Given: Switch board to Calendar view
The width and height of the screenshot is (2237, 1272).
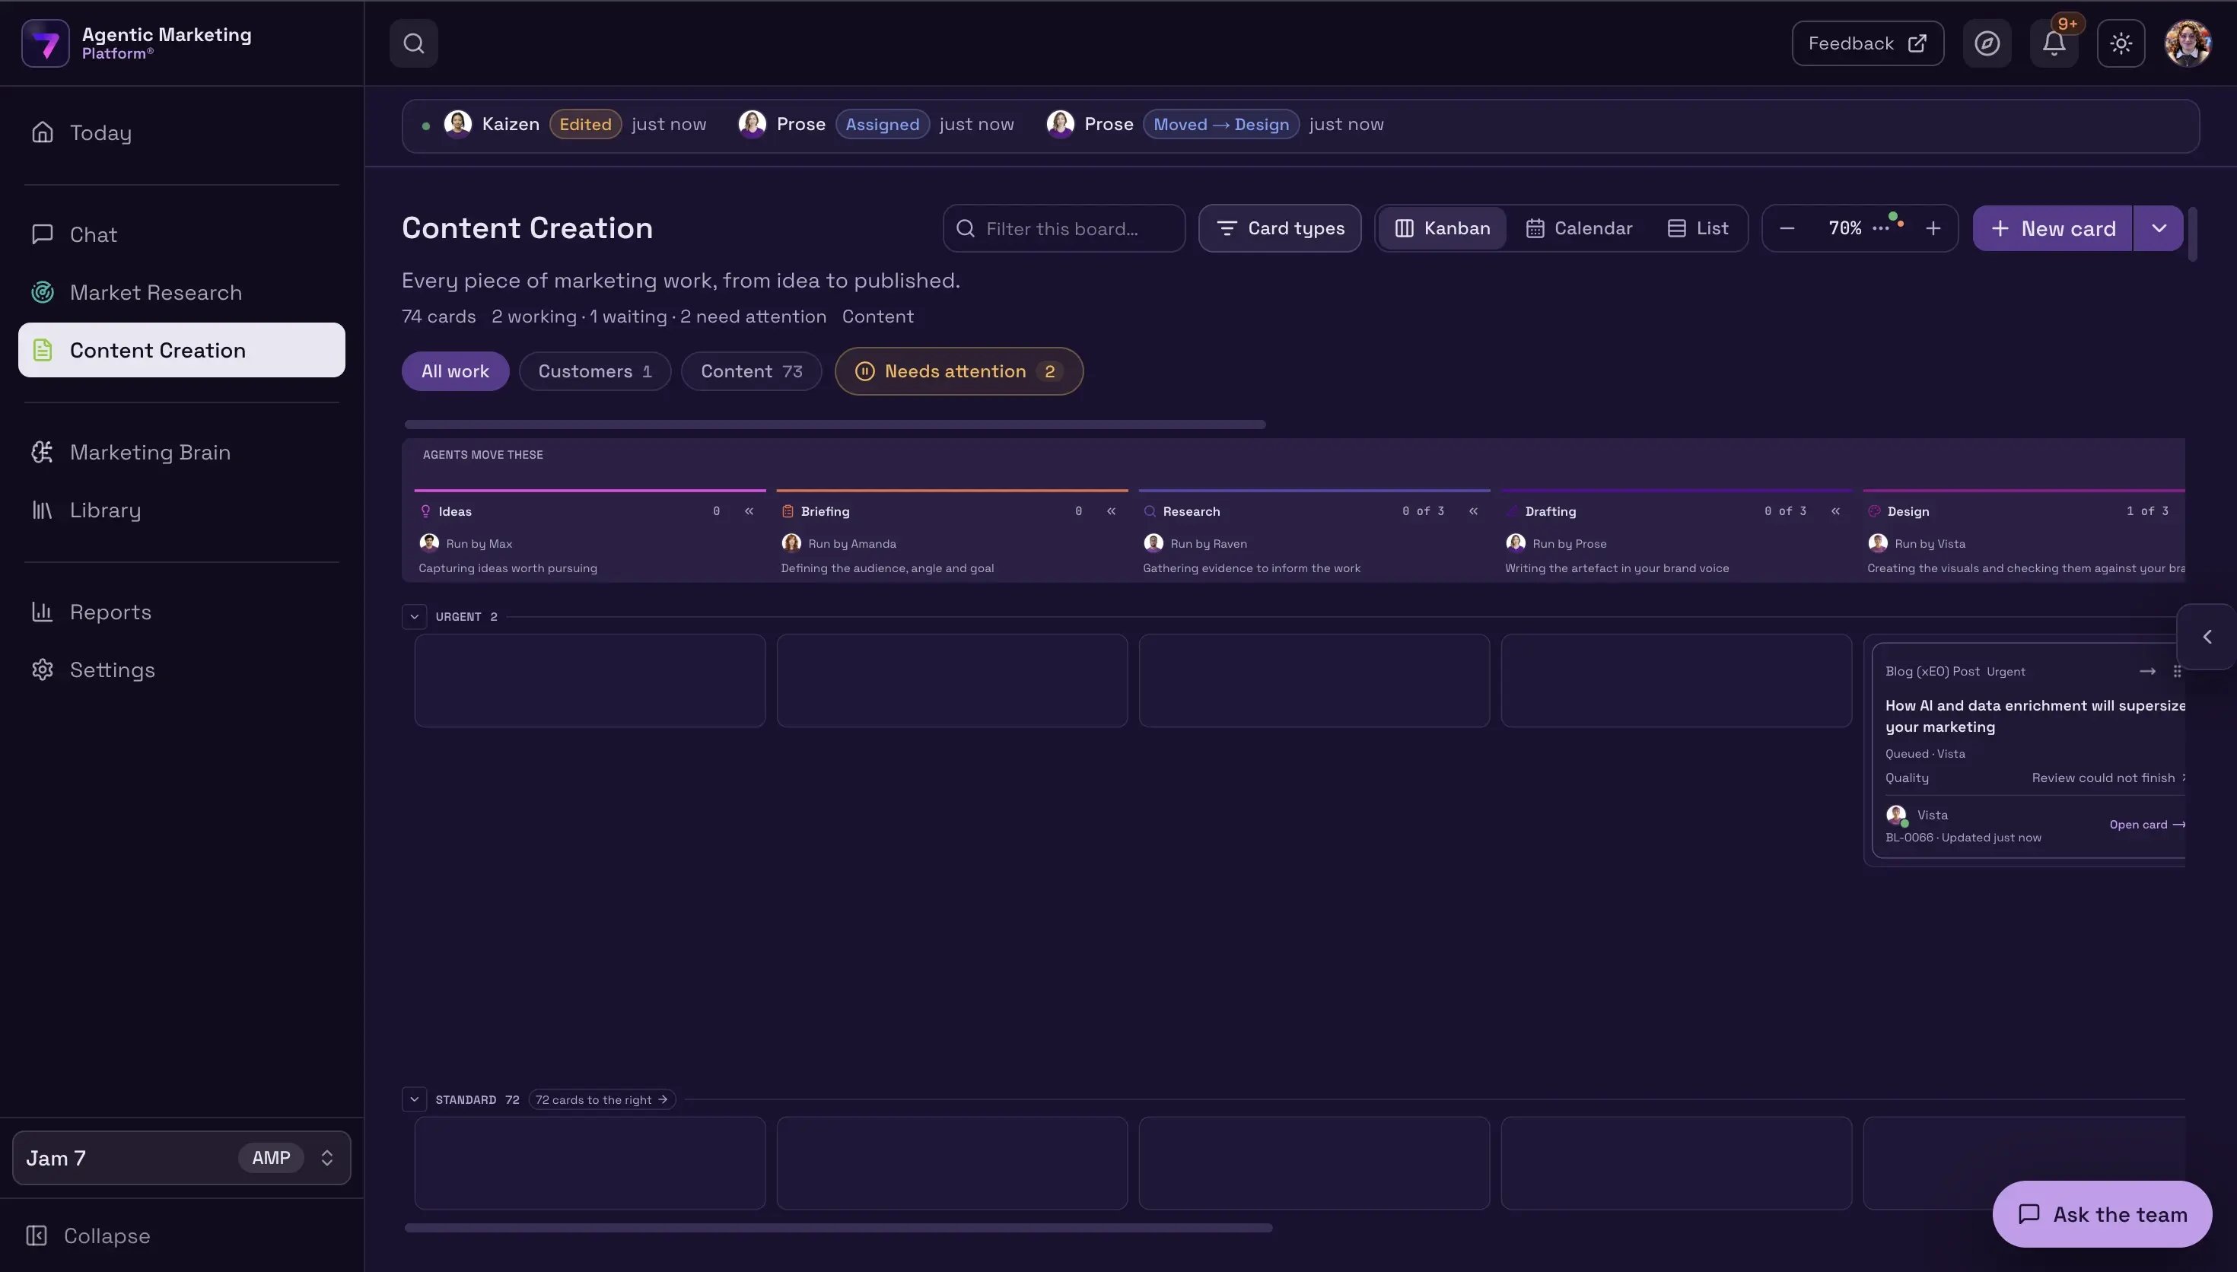Looking at the screenshot, I should [1578, 229].
